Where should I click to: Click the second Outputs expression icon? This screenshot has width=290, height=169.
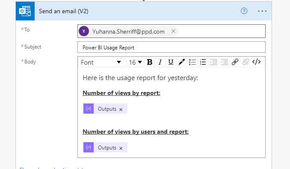tap(89, 147)
